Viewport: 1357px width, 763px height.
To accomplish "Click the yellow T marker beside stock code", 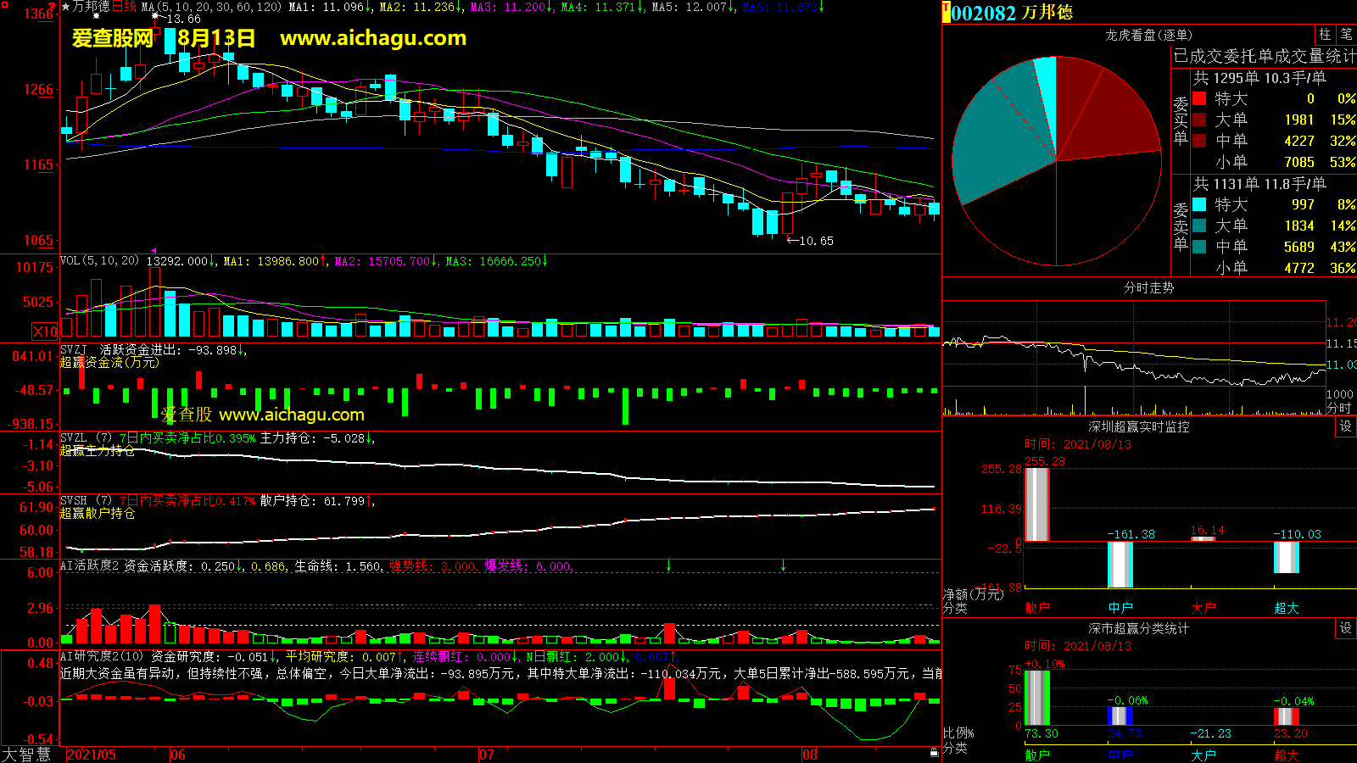I will point(946,12).
